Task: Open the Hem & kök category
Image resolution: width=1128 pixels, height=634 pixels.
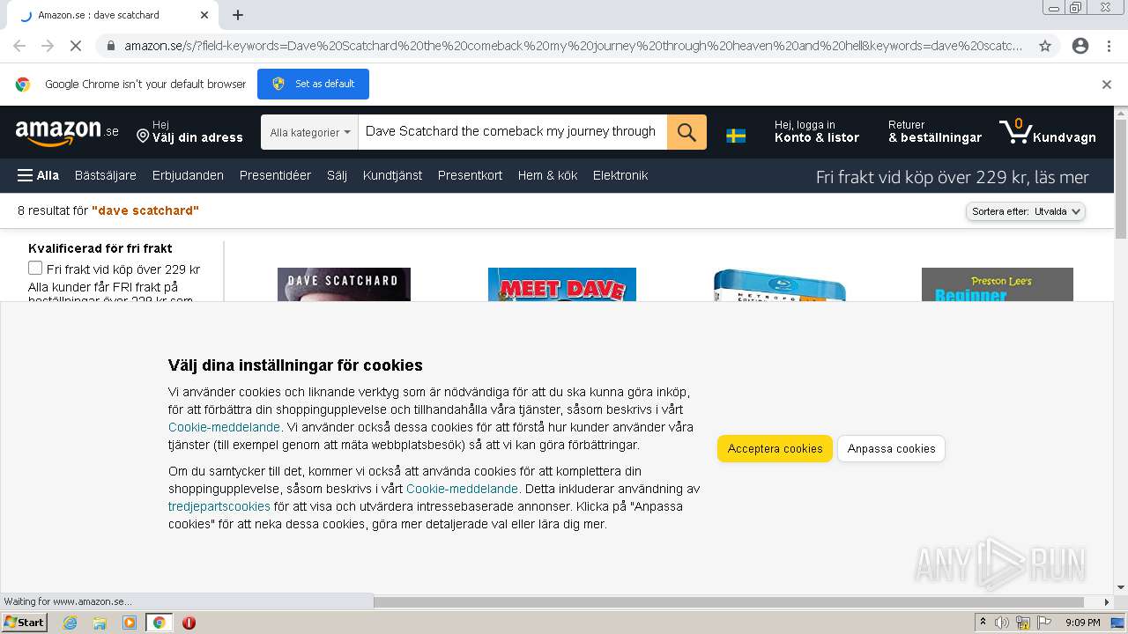Action: click(x=547, y=175)
